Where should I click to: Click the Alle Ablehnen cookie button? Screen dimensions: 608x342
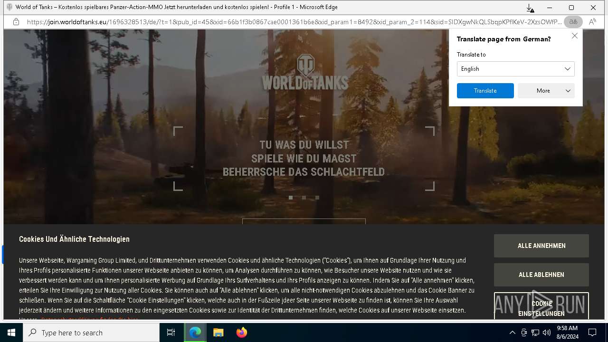coord(541,275)
